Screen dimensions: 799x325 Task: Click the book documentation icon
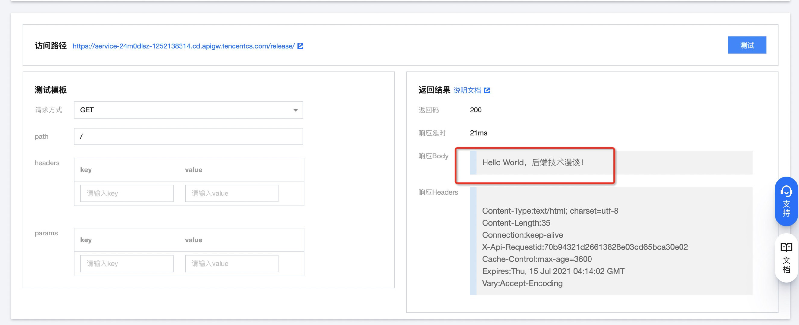click(x=786, y=247)
